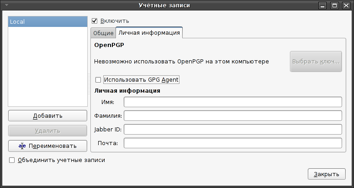The height and width of the screenshot is (188, 354).
Task: Switch to the Общие tab
Action: [103, 33]
